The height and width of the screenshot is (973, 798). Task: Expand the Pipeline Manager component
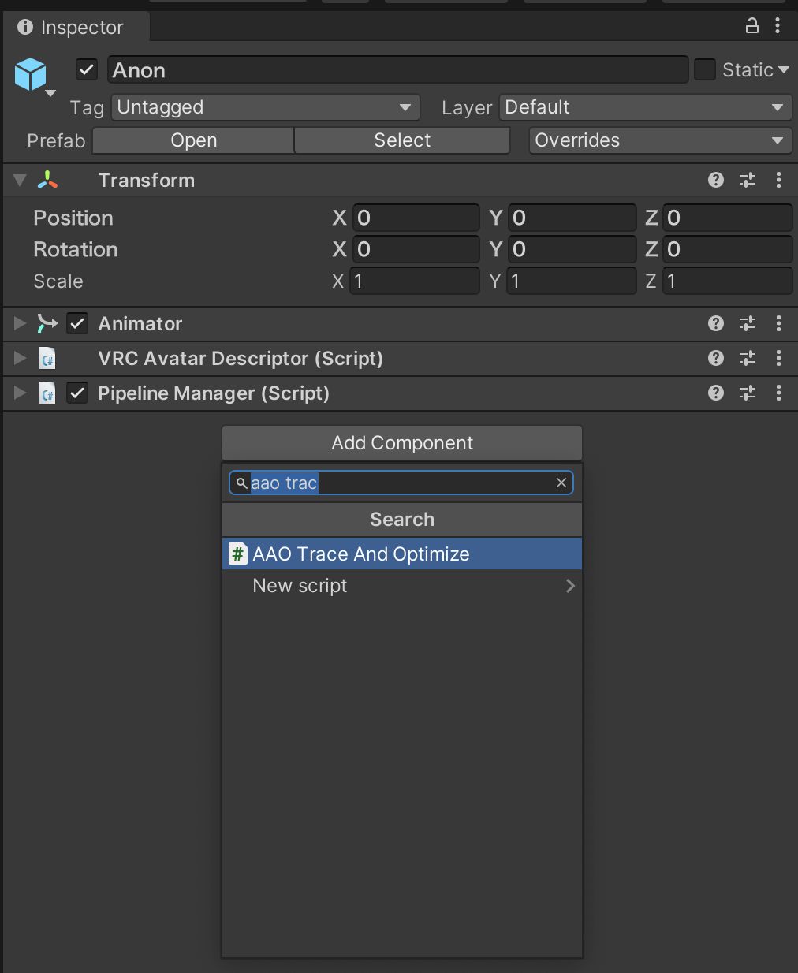point(20,393)
